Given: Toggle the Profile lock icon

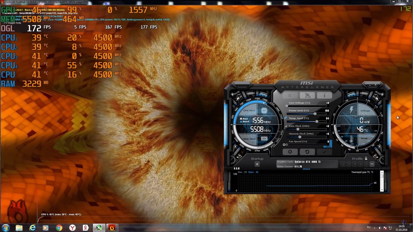Looking at the screenshot, I should pyautogui.click(x=366, y=158).
